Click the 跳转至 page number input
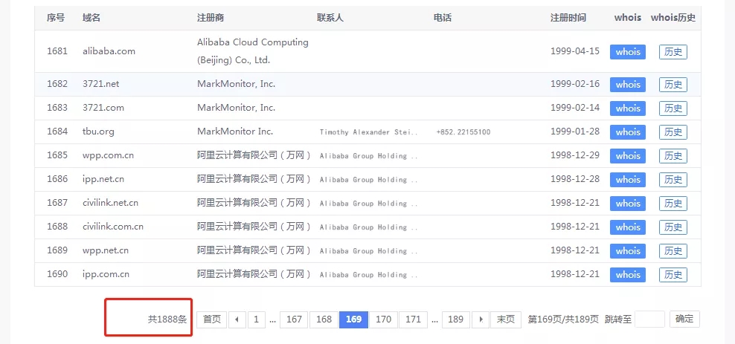 click(x=649, y=319)
